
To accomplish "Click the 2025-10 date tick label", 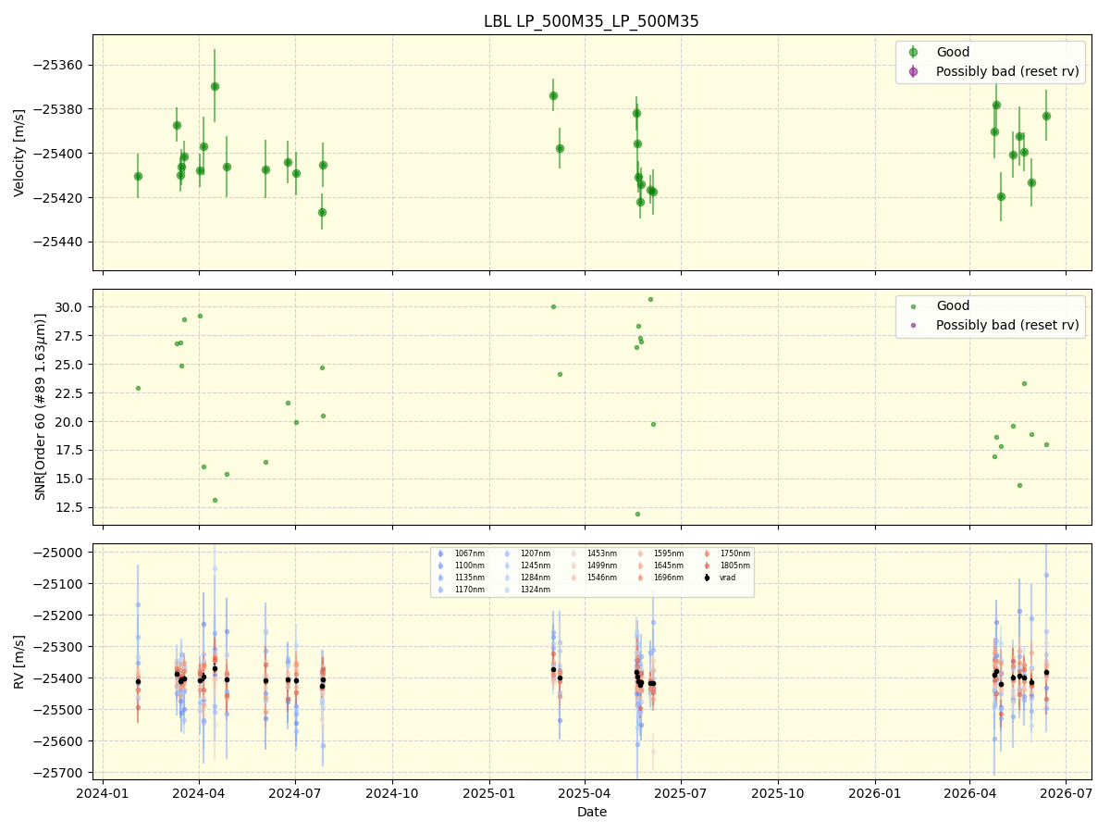I will coord(778,793).
